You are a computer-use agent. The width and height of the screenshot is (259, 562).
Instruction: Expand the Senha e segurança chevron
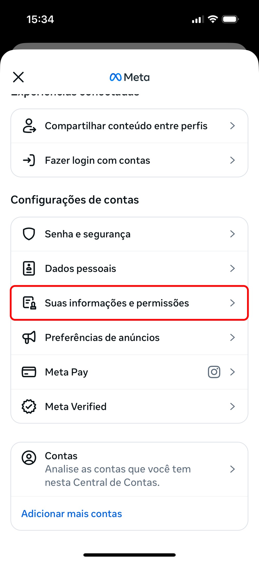232,234
